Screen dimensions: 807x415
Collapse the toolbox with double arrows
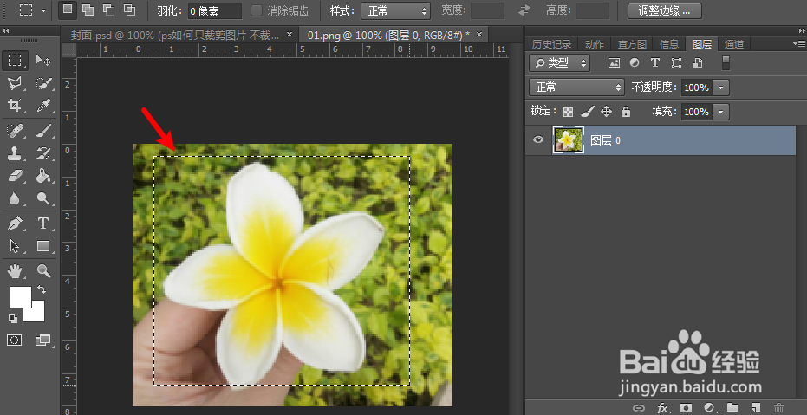6,31
